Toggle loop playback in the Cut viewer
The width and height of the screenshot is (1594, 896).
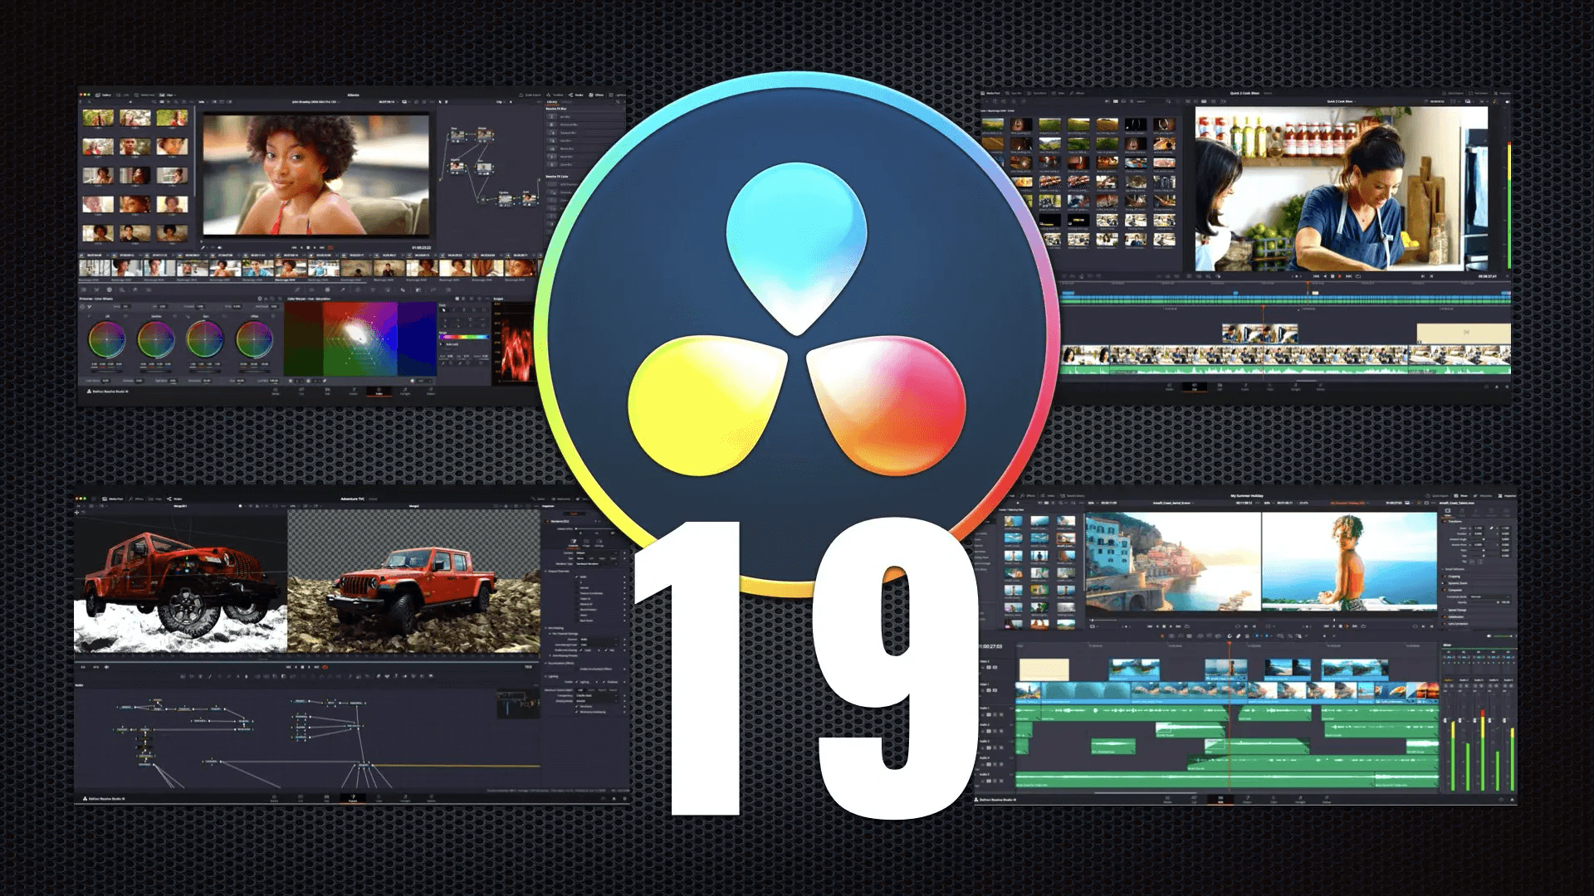click(x=1358, y=276)
